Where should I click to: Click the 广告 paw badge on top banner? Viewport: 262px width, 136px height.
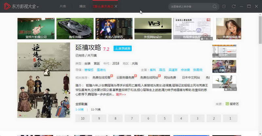click(x=204, y=39)
